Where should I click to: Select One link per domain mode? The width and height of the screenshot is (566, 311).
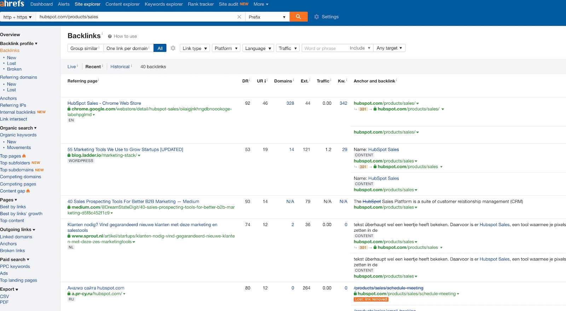(128, 48)
